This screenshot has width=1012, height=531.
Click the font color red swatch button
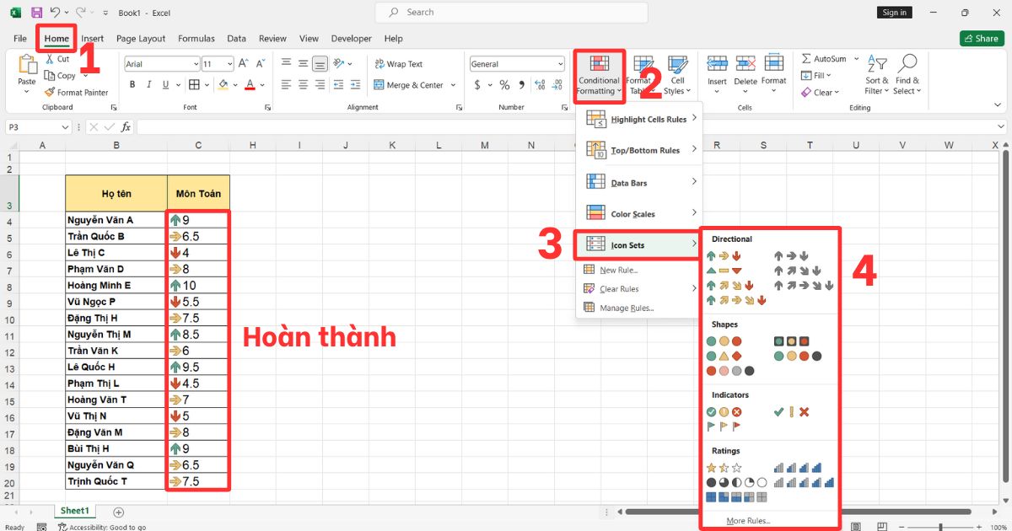(x=250, y=85)
